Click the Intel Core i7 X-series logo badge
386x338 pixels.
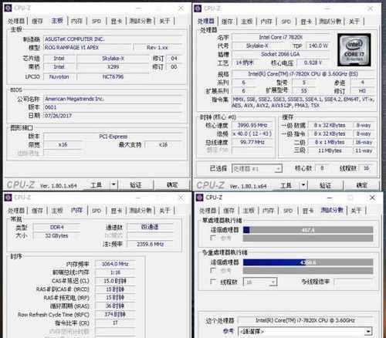click(354, 49)
